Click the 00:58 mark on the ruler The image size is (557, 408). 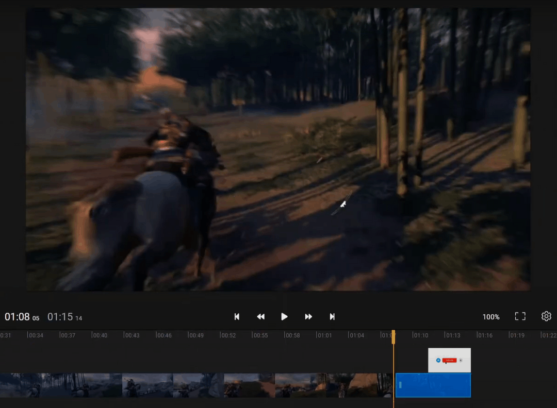click(292, 335)
